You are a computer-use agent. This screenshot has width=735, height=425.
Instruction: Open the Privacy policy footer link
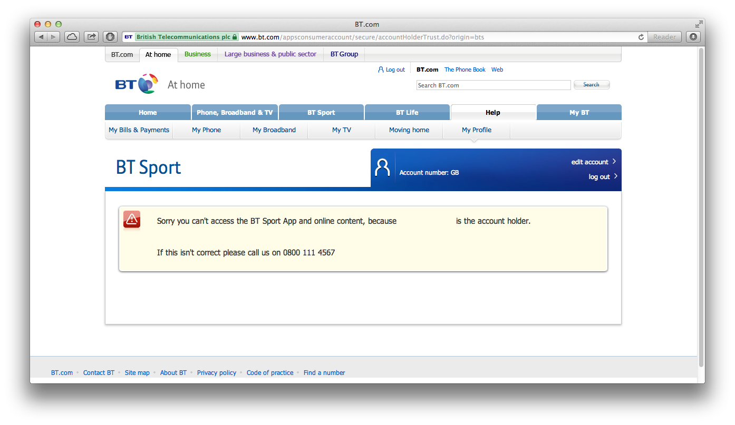click(x=216, y=373)
